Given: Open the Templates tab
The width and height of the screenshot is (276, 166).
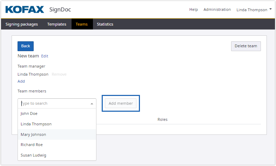Looking at the screenshot, I should (x=57, y=24).
